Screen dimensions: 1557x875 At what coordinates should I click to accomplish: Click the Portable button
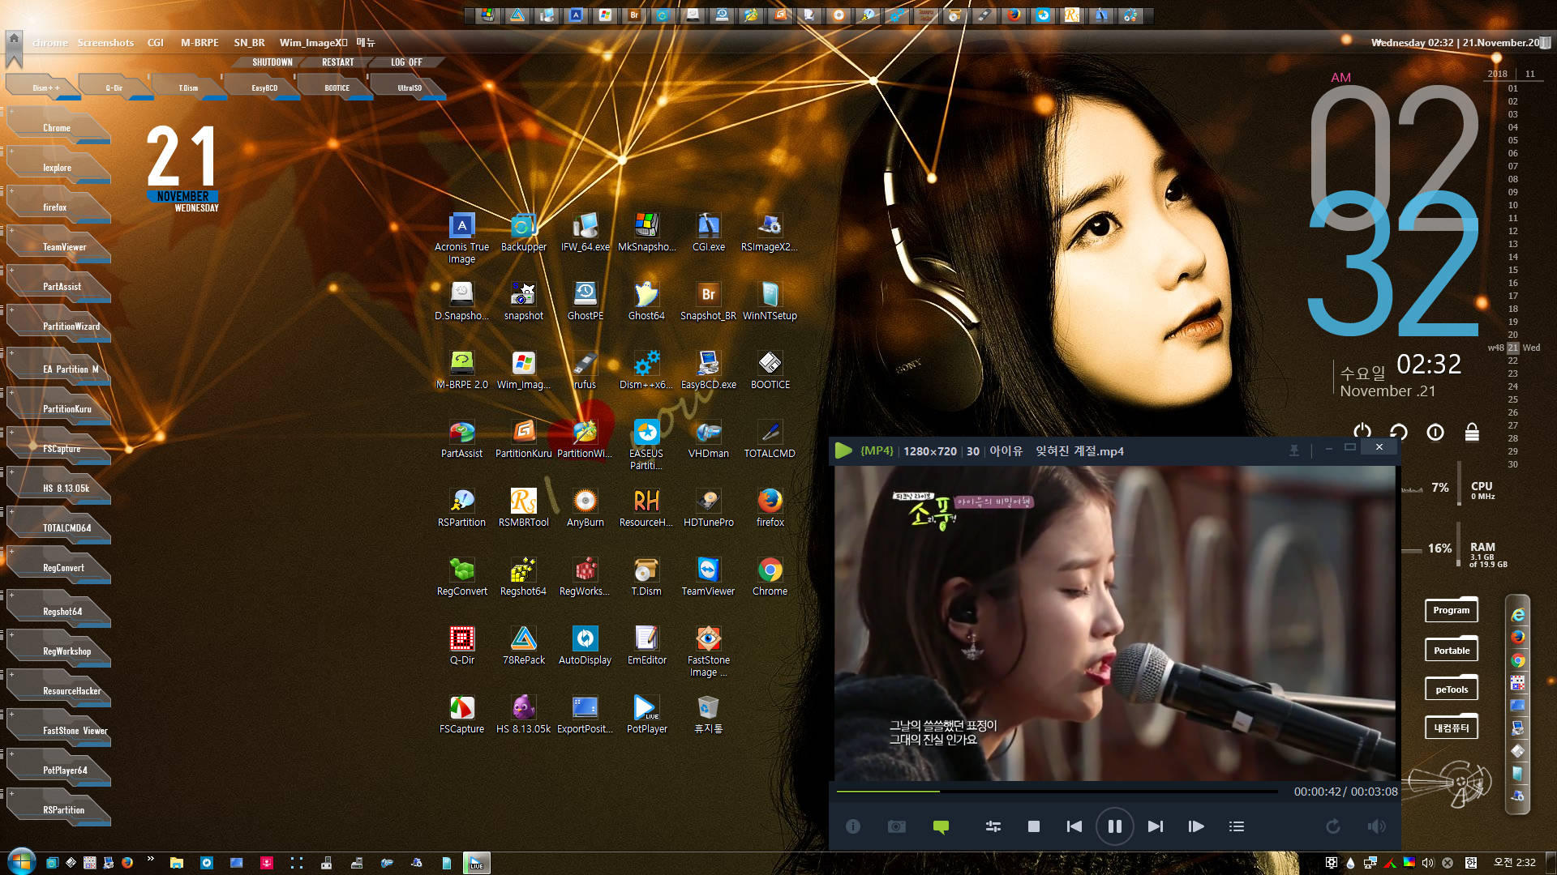1451,650
